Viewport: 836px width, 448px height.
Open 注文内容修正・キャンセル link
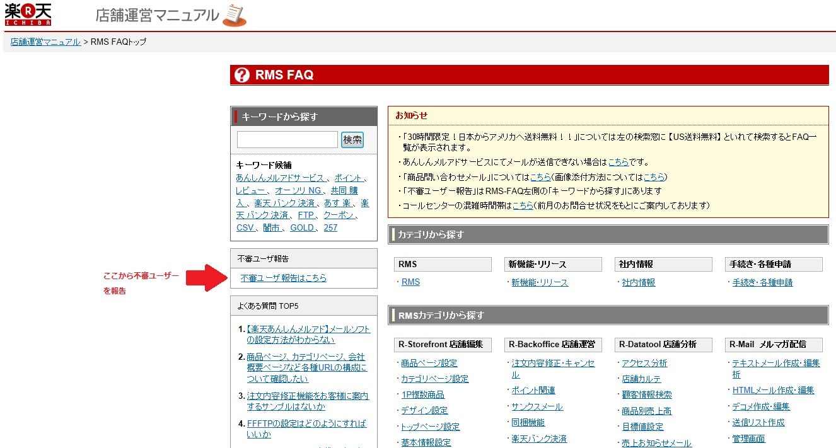553,369
